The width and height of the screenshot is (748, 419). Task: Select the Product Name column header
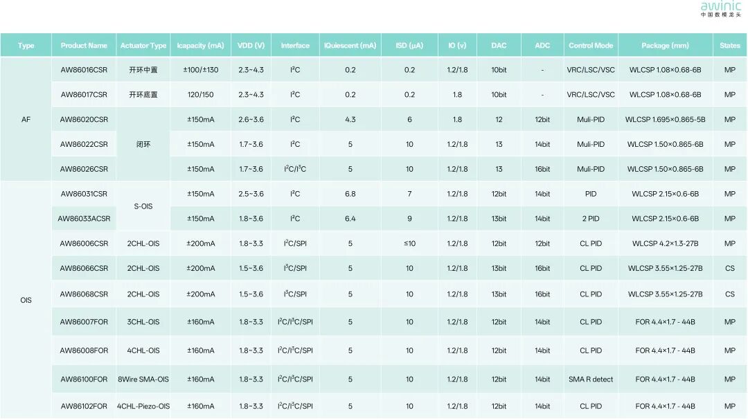pos(84,45)
